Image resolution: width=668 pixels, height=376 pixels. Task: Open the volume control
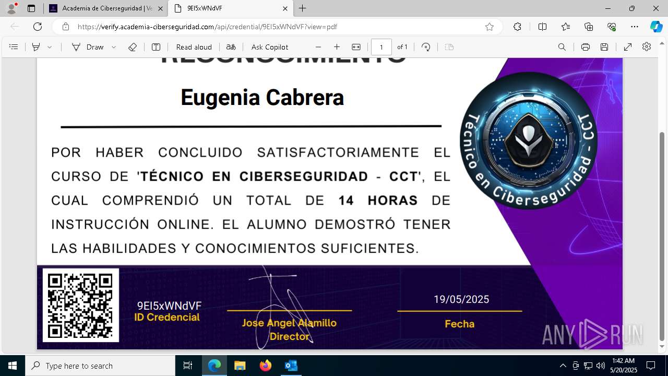pyautogui.click(x=600, y=366)
